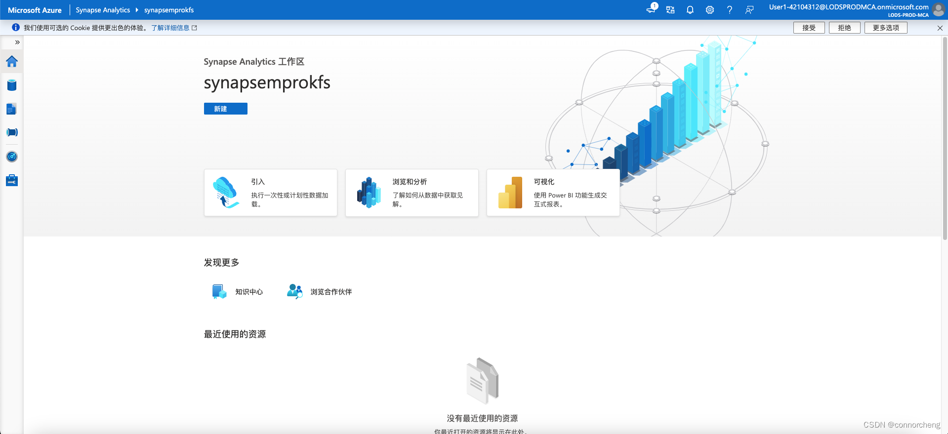
Task: Open the Monitor hub gauge icon
Action: pyautogui.click(x=12, y=157)
